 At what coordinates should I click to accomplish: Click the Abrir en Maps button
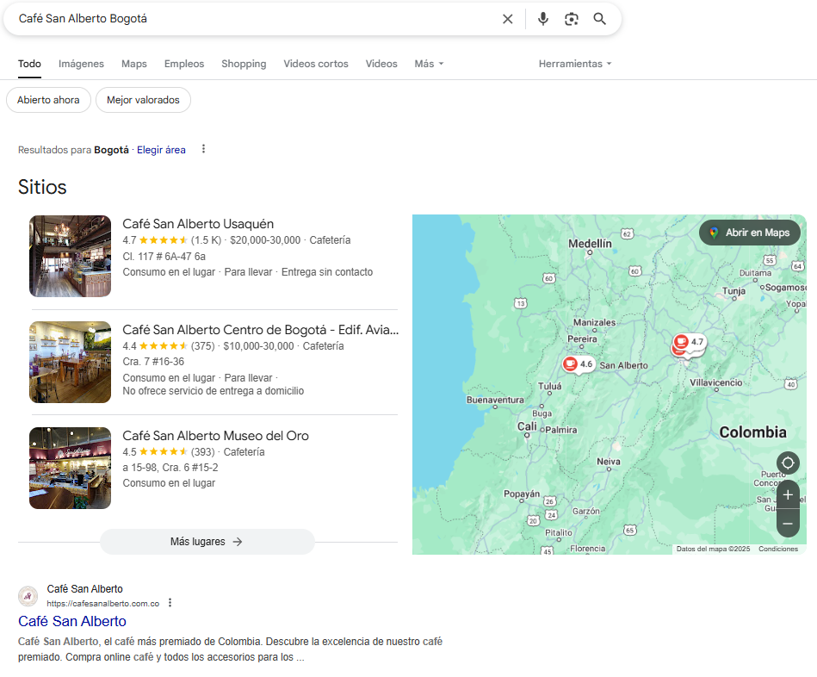750,233
